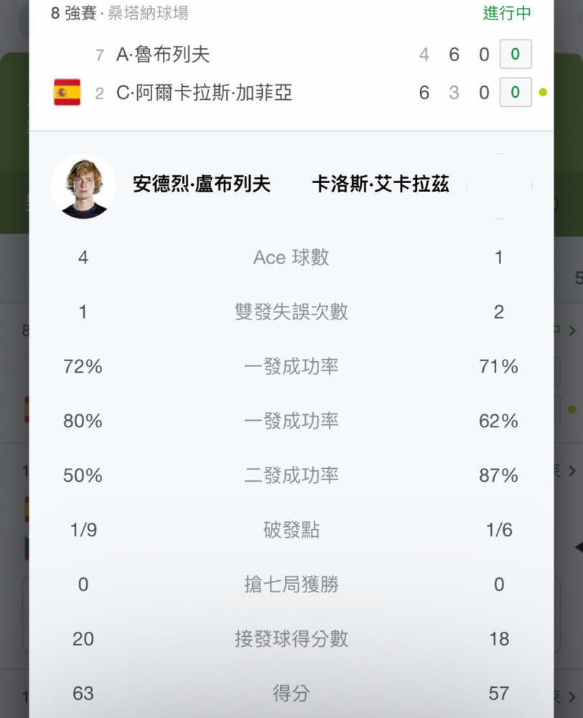The image size is (583, 718).
Task: Select the 卡洛斯·艾卡拉茲 stats header
Action: 381,184
